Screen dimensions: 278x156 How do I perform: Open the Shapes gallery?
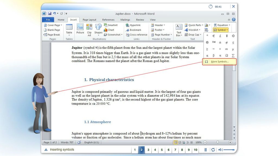tap(98, 30)
